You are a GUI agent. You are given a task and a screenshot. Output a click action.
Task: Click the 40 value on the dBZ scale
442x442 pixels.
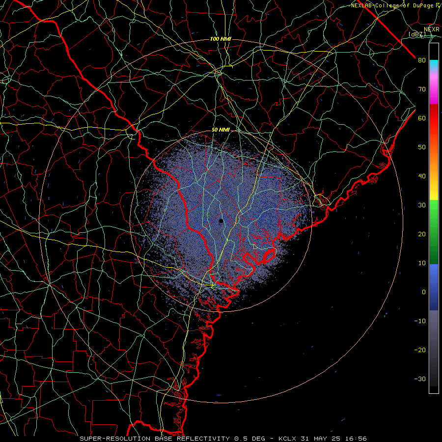pos(422,176)
